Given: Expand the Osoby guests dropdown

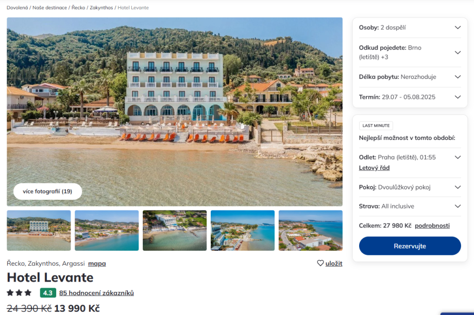Looking at the screenshot, I should (458, 28).
